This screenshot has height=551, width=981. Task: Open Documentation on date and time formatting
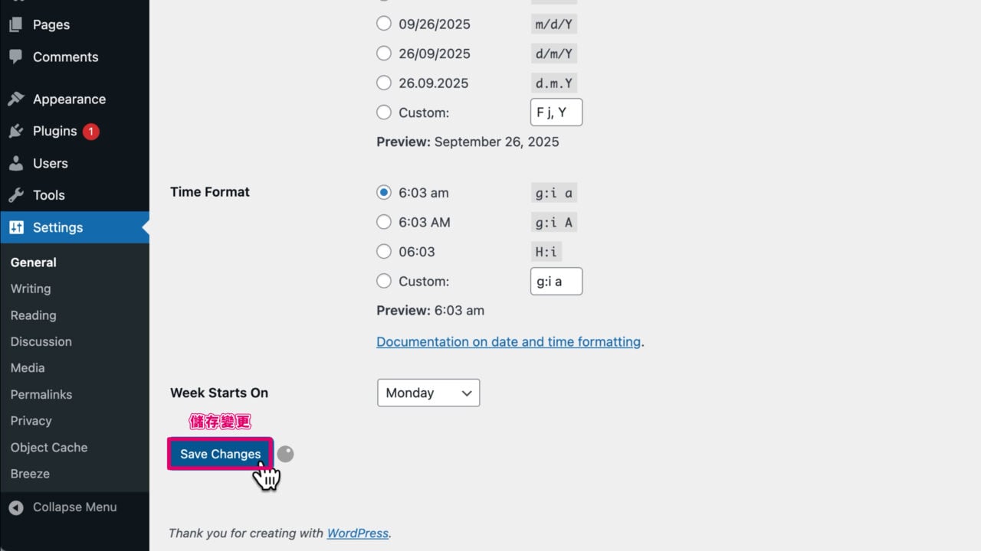coord(508,342)
